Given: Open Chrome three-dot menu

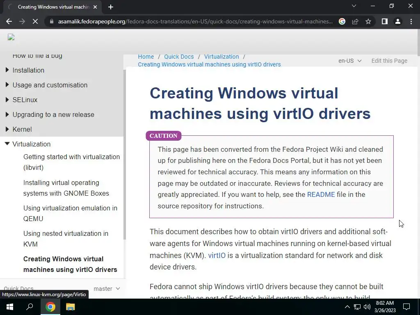Looking at the screenshot, I should [411, 21].
